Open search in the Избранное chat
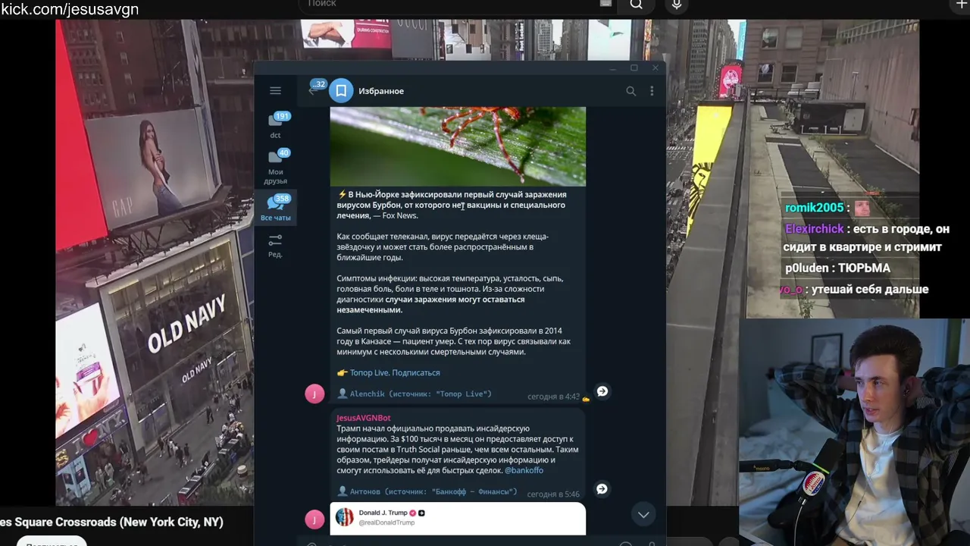Image resolution: width=970 pixels, height=546 pixels. pyautogui.click(x=630, y=91)
